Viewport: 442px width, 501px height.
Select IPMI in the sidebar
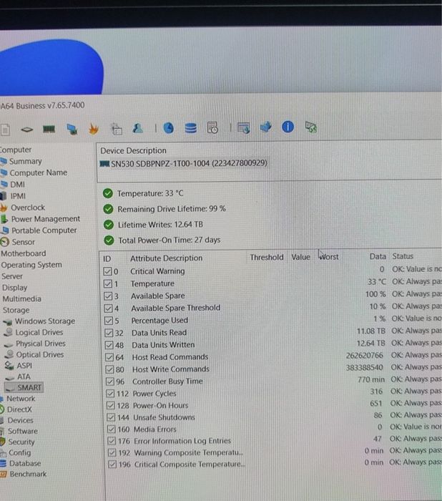coord(18,196)
